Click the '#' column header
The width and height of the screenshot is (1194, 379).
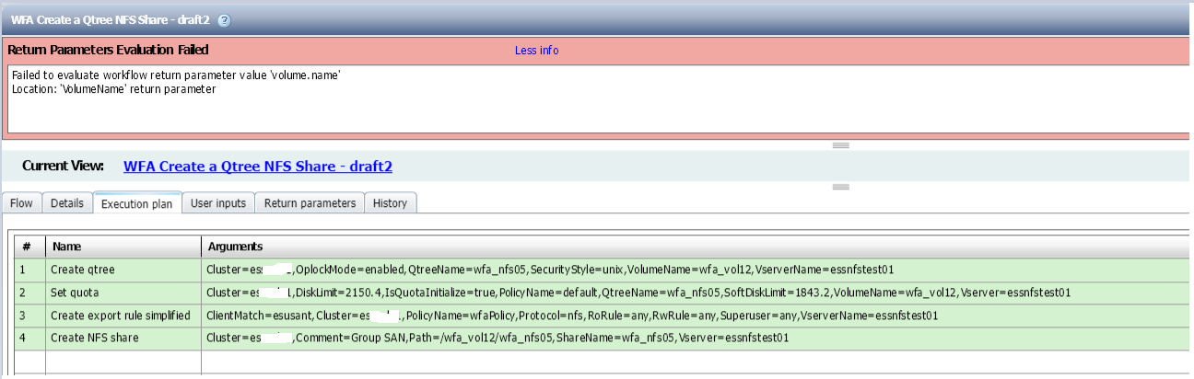click(29, 247)
